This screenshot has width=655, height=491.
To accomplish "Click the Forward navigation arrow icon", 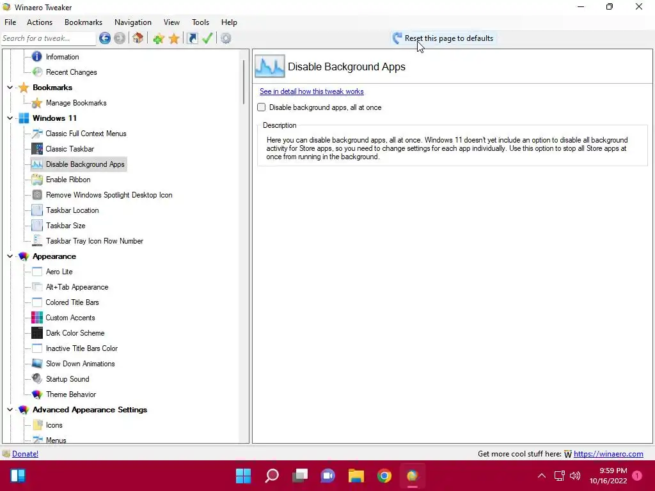I will click(120, 38).
